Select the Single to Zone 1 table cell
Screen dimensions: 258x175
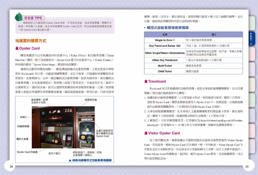pyautogui.click(x=165, y=40)
